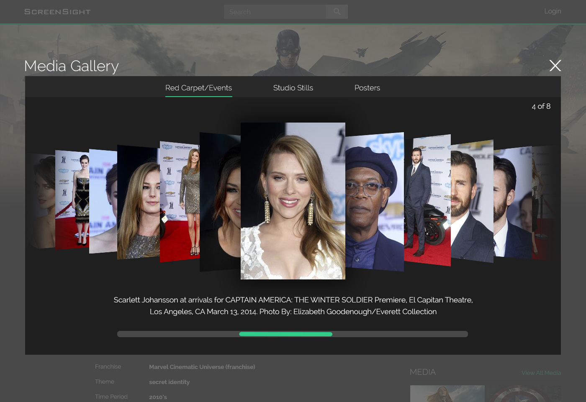The width and height of the screenshot is (586, 402).
Task: Select the man beside motorcycle photo
Action: pyautogui.click(x=427, y=200)
